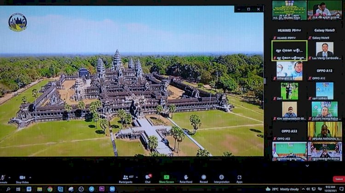Image resolution: width=345 pixels, height=193 pixels.
Task: Select the OPPO A53 participant tile
Action: tap(289, 132)
